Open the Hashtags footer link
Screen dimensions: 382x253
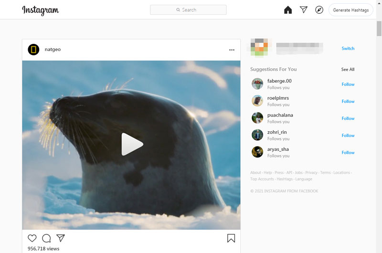[285, 179]
